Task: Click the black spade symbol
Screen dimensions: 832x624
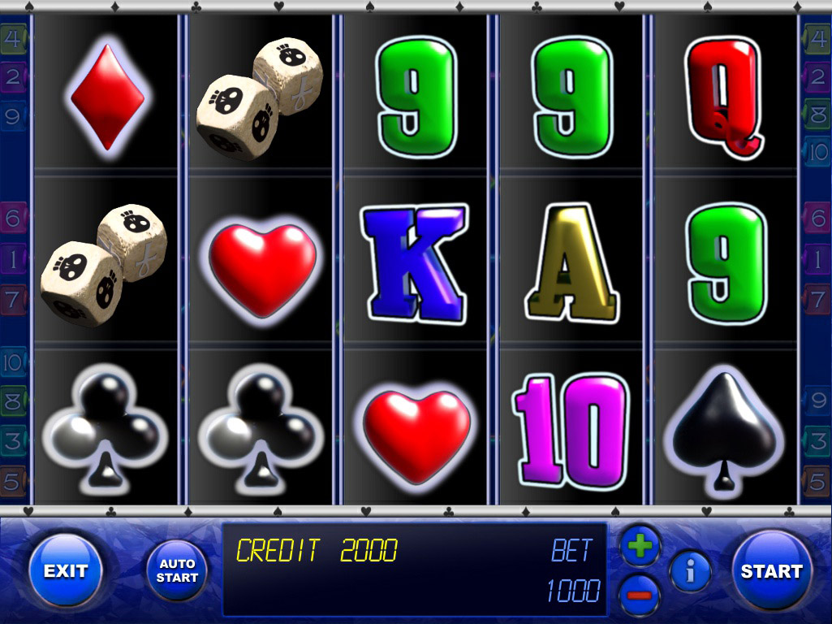Action: 724,431
